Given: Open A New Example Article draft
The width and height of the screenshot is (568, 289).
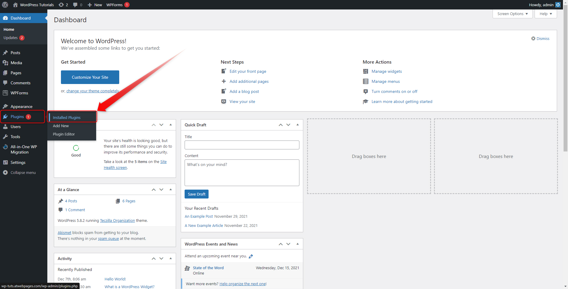Looking at the screenshot, I should click(x=204, y=225).
